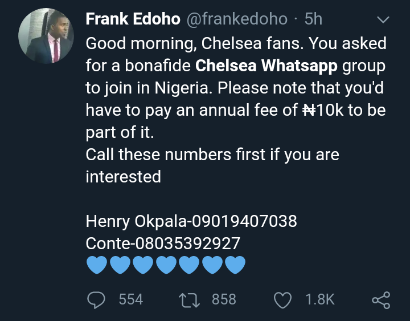Viewport: 410px width, 321px height.
Task: Click the 1.8K likes count
Action: (x=319, y=299)
